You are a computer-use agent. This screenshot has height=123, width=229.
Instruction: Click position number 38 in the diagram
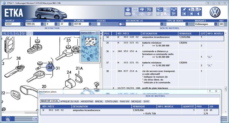click(18, 59)
